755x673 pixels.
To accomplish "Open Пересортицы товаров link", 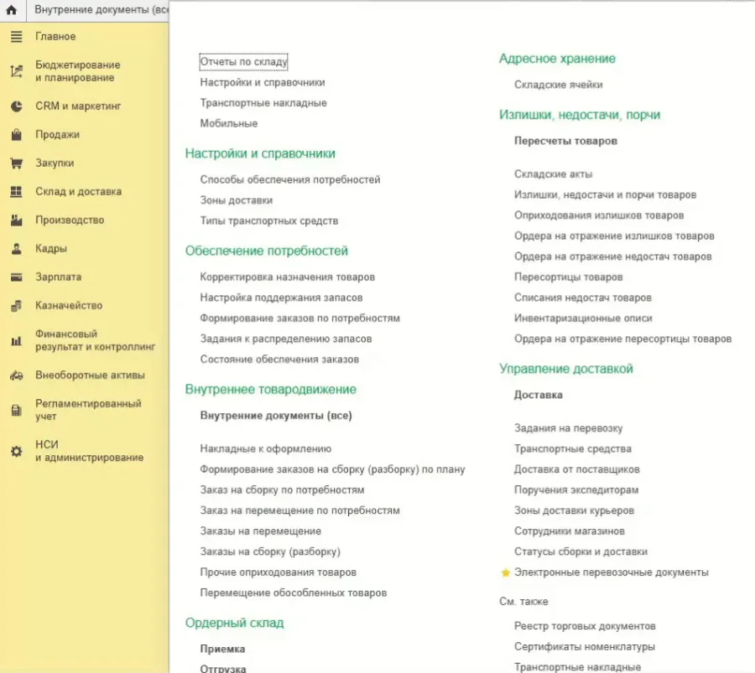I will point(569,277).
